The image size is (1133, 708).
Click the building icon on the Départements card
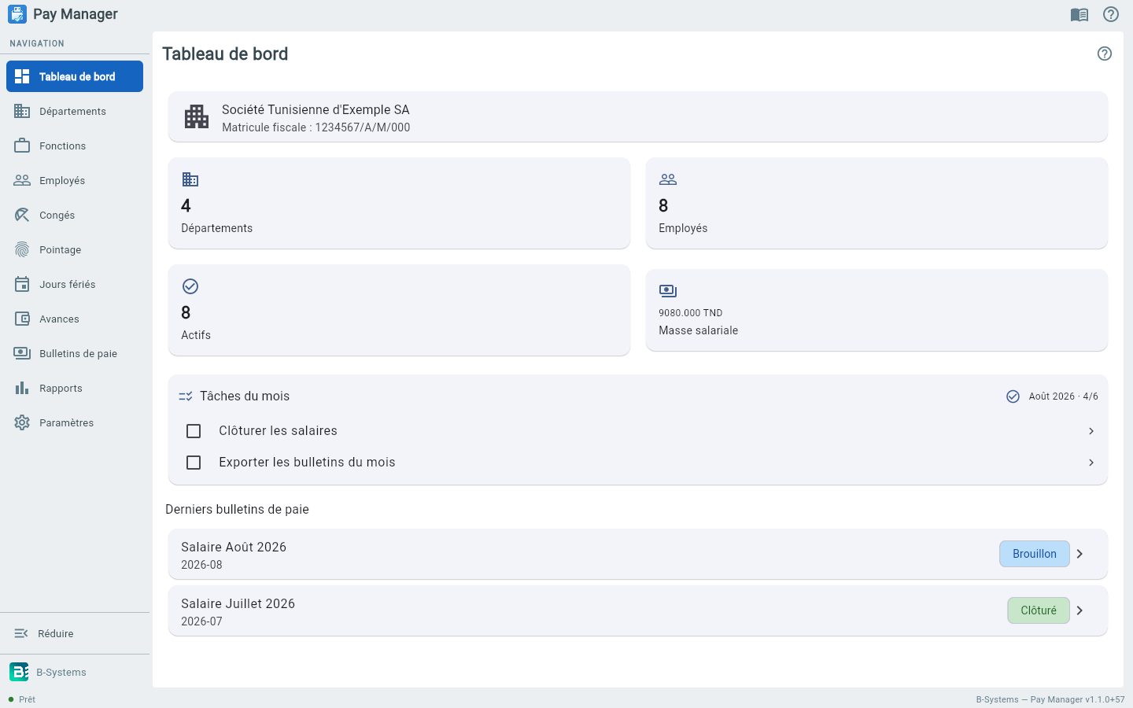(x=190, y=179)
